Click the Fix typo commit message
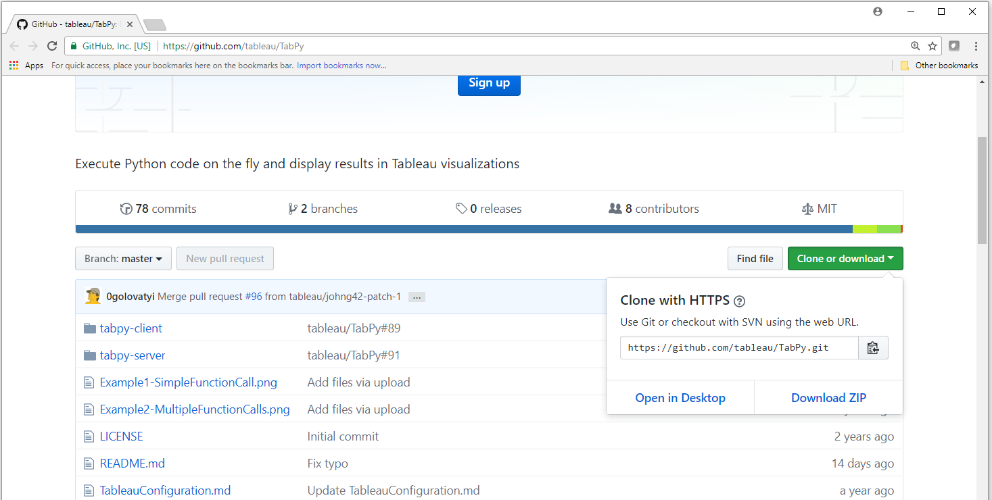 click(328, 464)
